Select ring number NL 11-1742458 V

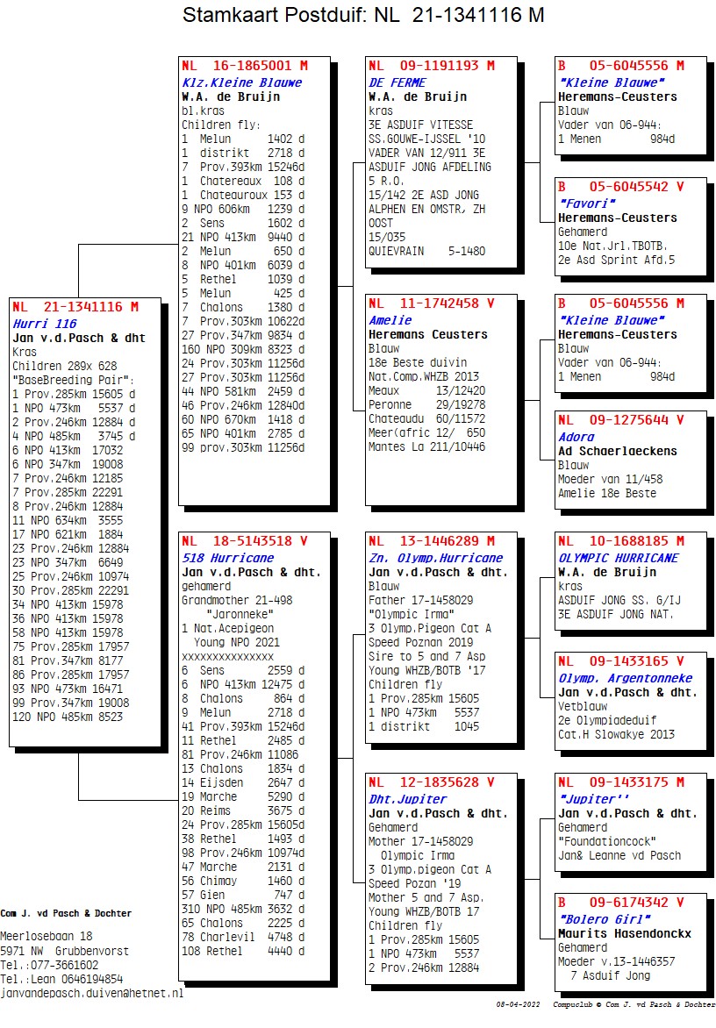coord(431,303)
